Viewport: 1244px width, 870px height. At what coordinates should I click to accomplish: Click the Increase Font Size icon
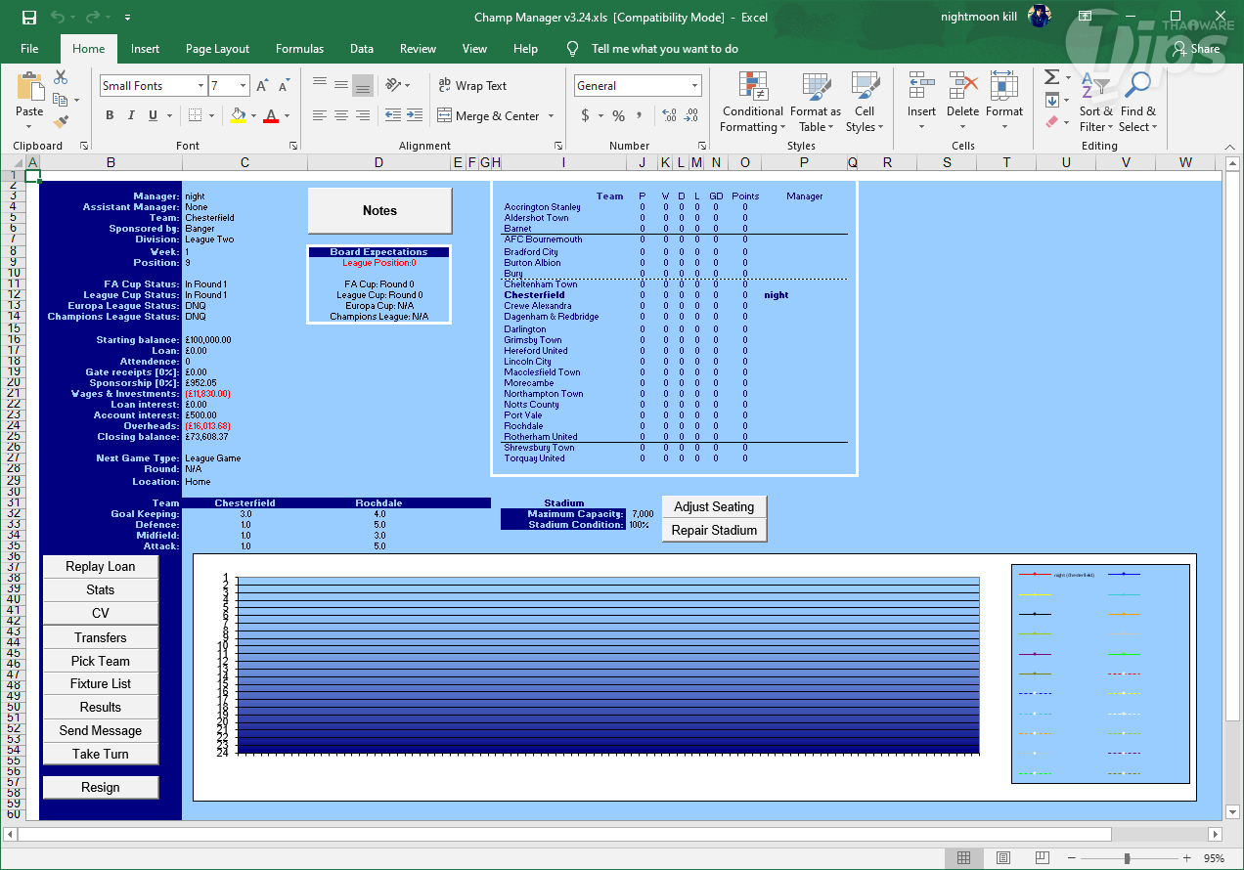click(x=262, y=86)
